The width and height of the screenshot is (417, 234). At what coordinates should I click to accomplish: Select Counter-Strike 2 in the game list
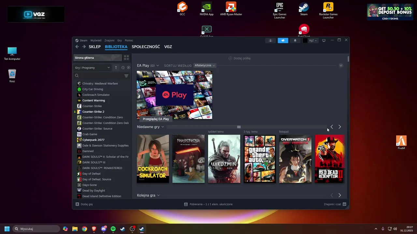coord(93,112)
